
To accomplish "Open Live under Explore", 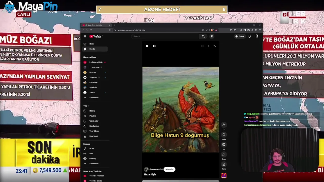I will (95, 153).
